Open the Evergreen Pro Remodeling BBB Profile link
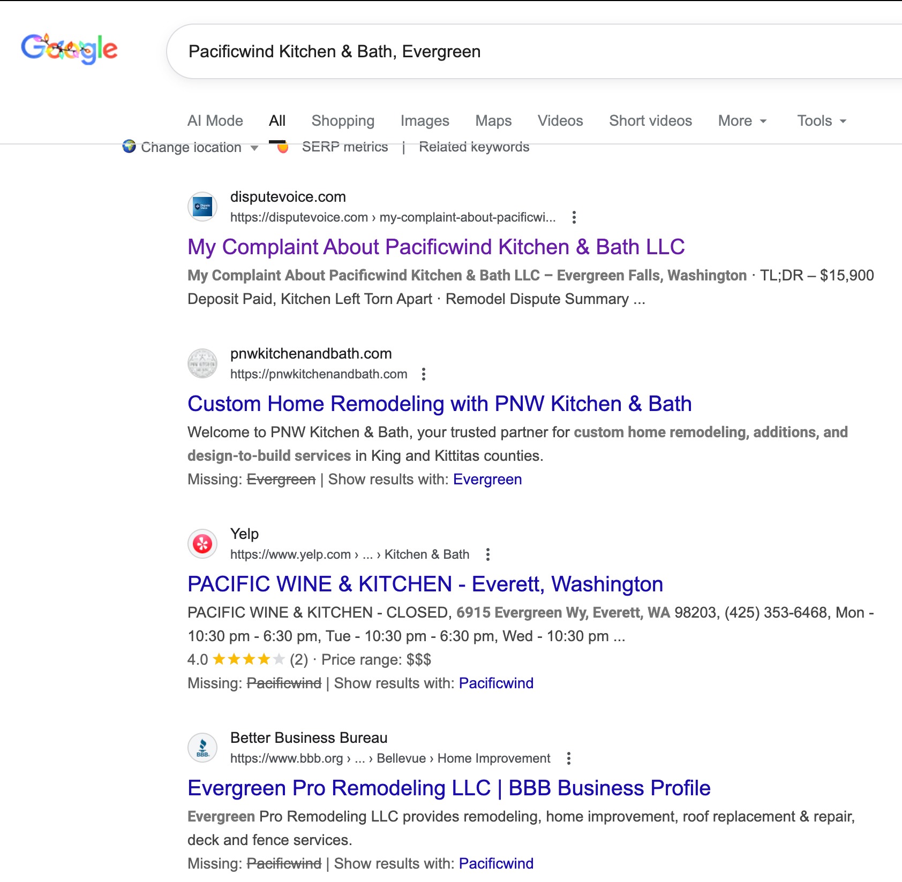Image resolution: width=902 pixels, height=882 pixels. [x=448, y=788]
